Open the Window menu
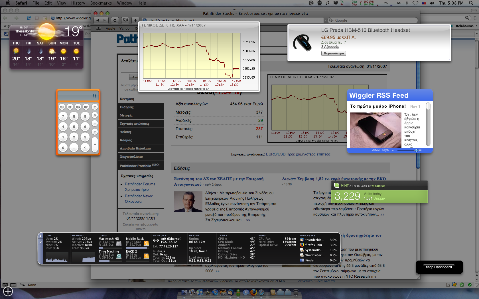This screenshot has width=479, height=299. point(125,3)
